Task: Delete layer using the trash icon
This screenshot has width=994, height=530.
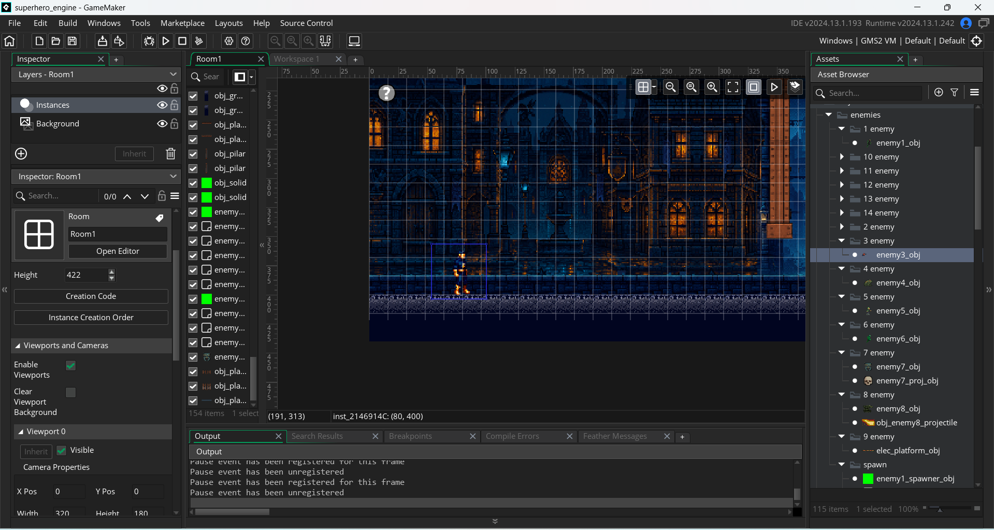Action: (x=170, y=153)
